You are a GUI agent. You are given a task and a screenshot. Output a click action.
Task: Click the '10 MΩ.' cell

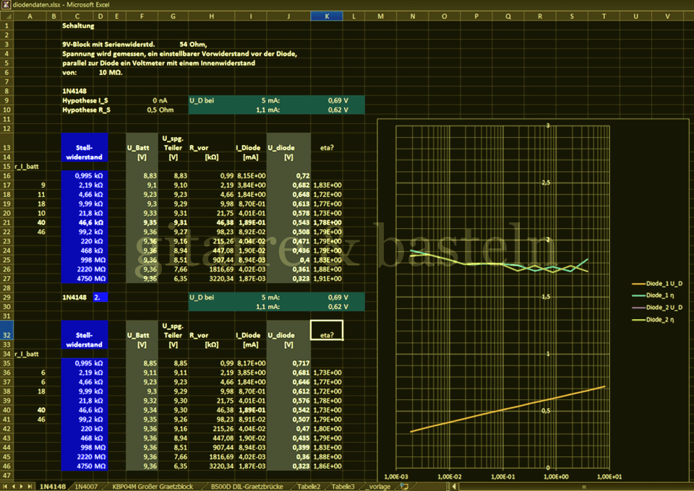(x=111, y=72)
